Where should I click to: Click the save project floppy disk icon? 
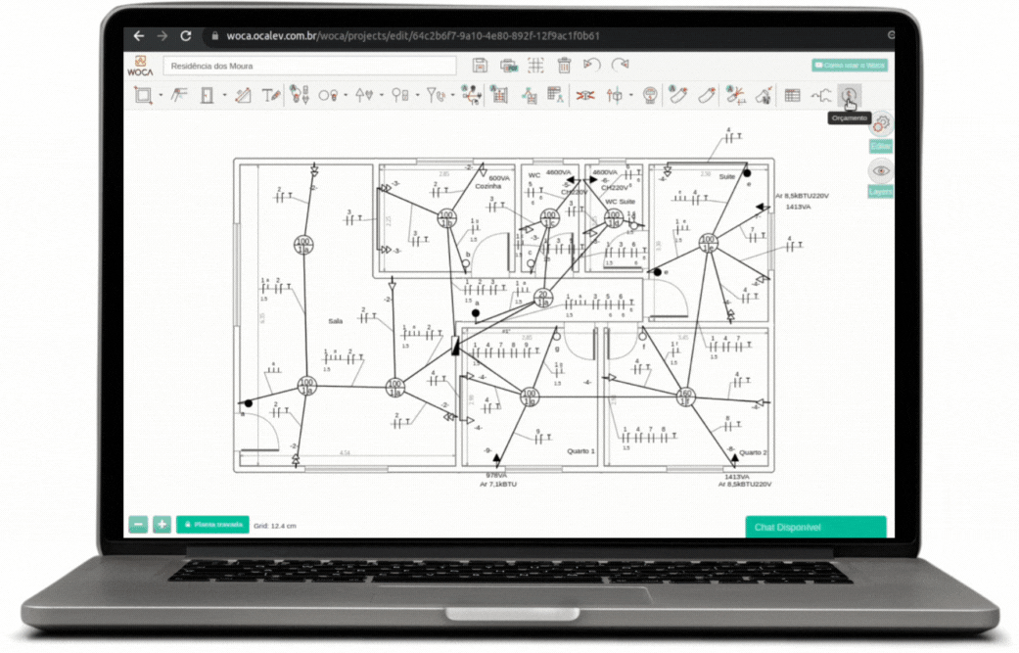click(x=480, y=66)
